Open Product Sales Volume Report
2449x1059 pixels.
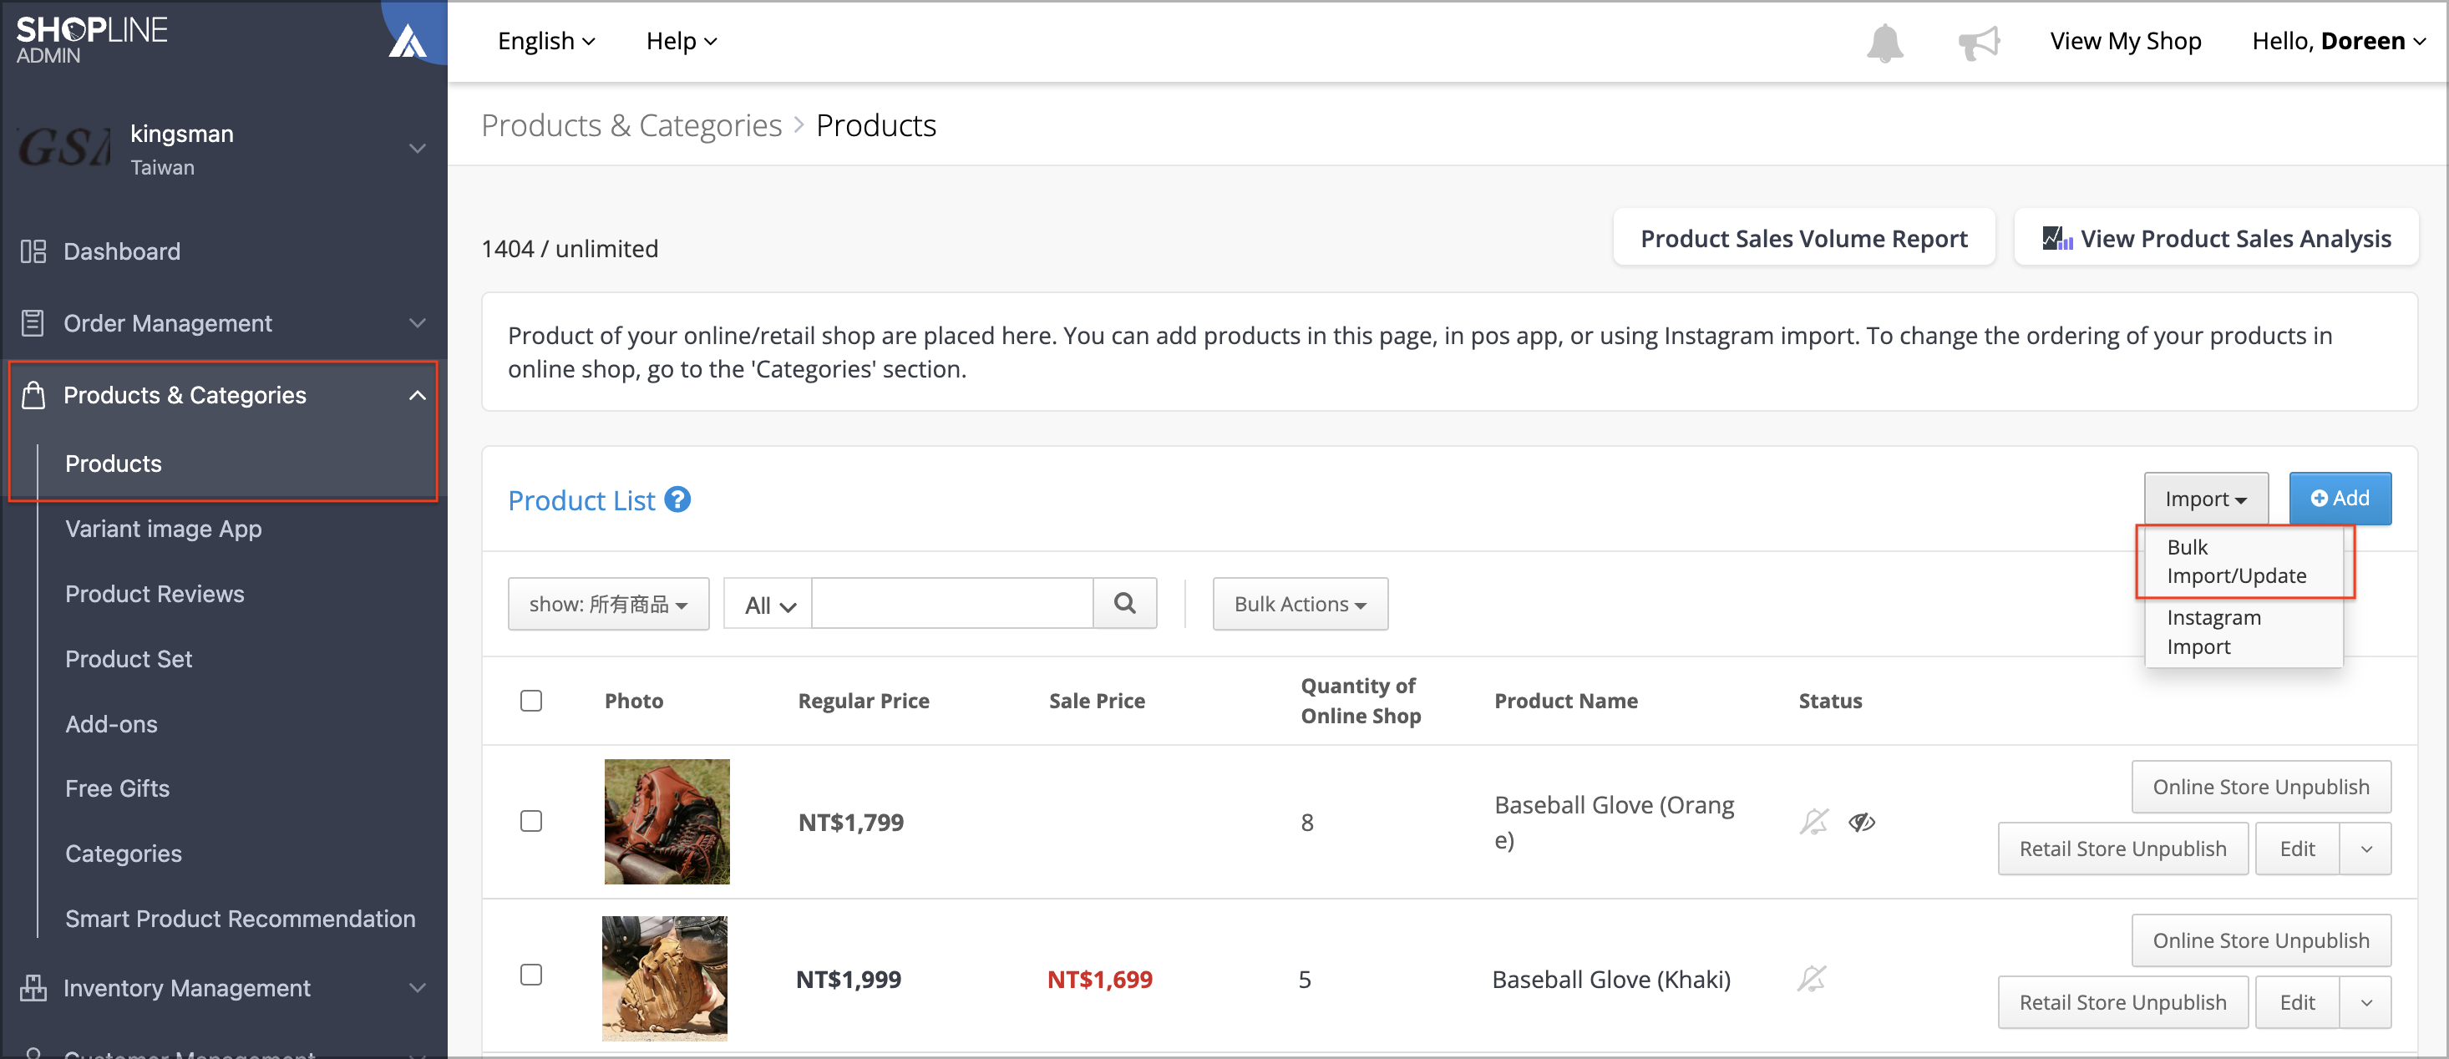[x=1803, y=238]
